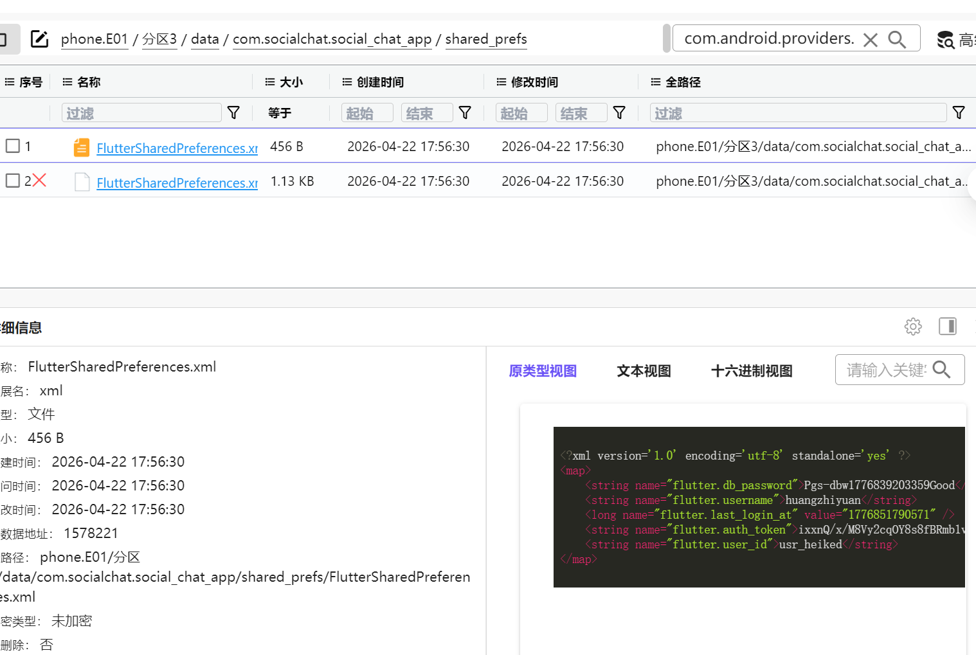Click the orange file icon in row 1
976x655 pixels.
pos(82,147)
